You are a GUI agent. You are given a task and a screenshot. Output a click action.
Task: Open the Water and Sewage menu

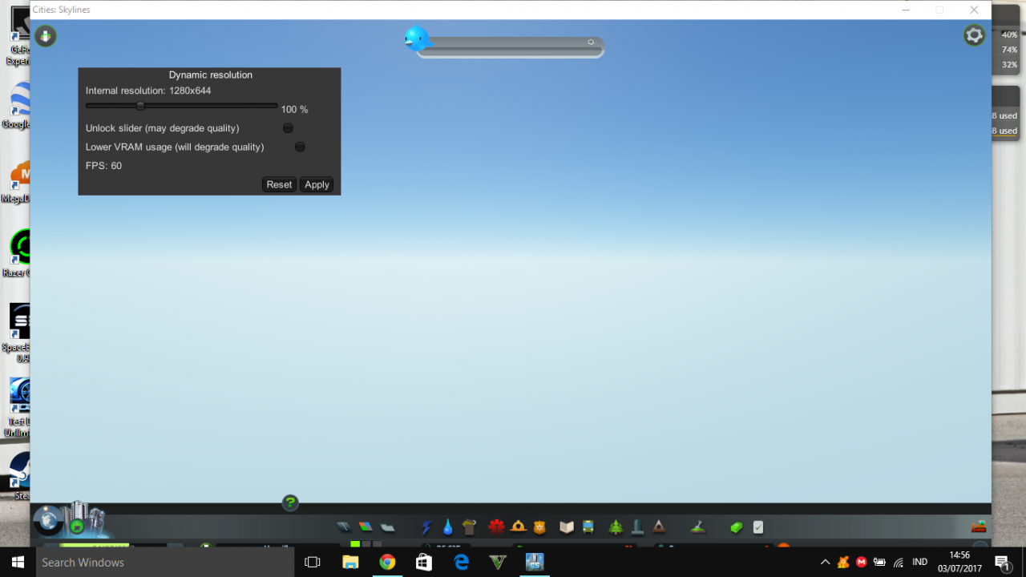click(447, 527)
